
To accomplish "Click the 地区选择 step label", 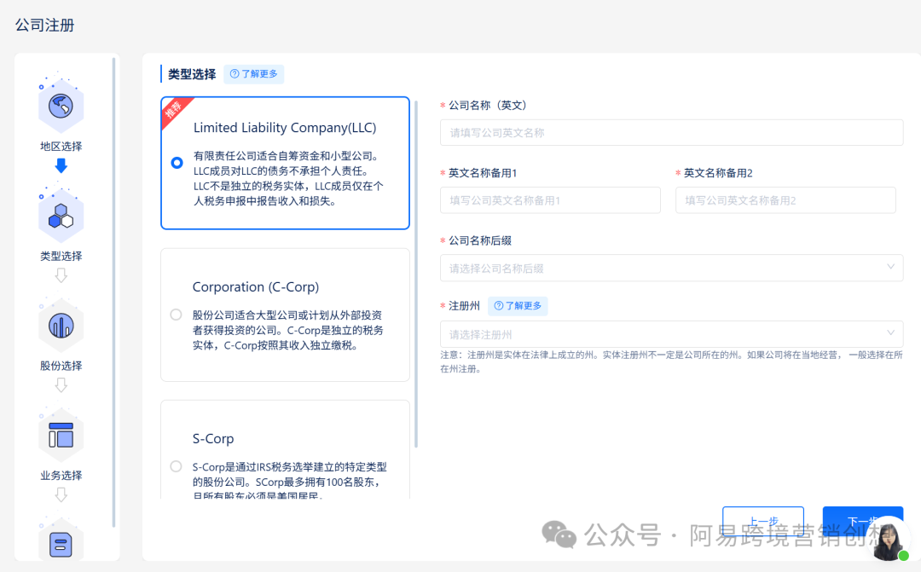I will [x=60, y=146].
